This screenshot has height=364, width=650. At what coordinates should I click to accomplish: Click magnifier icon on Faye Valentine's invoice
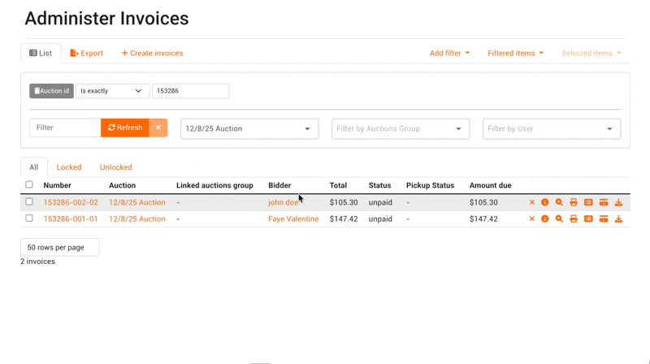pyautogui.click(x=559, y=219)
